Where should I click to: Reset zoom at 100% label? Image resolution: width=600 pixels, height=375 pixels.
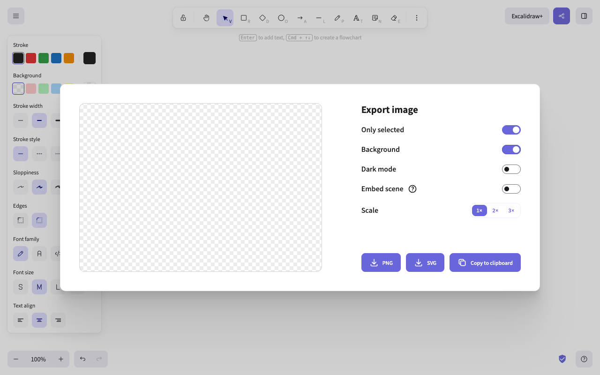point(38,359)
